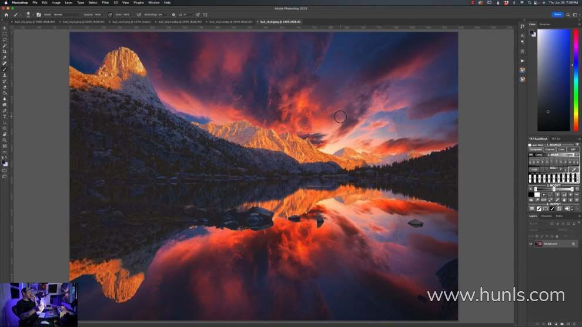Click the Composite button in TK Source

coord(535,150)
